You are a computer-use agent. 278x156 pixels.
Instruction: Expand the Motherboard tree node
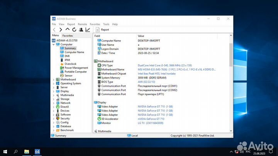coord(54,79)
